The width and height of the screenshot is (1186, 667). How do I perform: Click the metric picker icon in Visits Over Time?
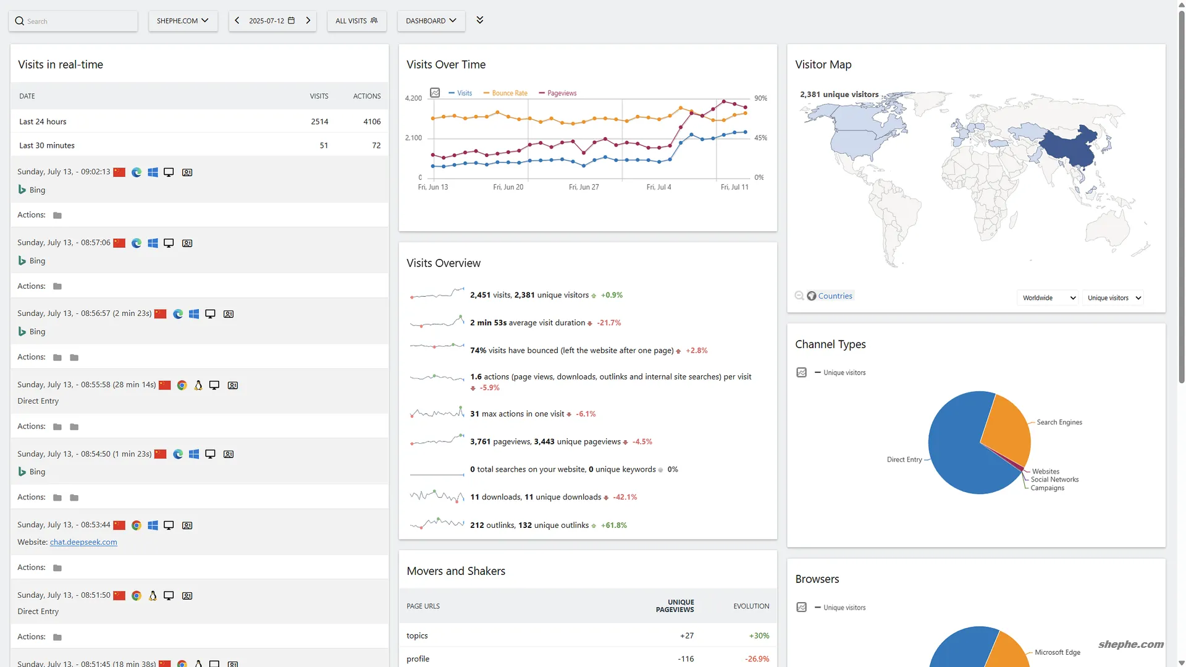pos(435,93)
